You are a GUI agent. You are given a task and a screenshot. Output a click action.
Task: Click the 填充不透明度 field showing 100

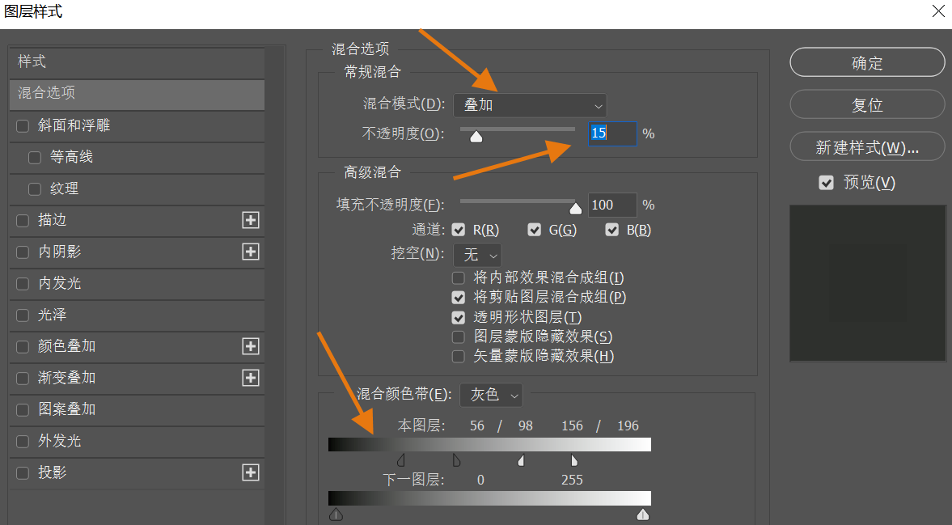(612, 205)
